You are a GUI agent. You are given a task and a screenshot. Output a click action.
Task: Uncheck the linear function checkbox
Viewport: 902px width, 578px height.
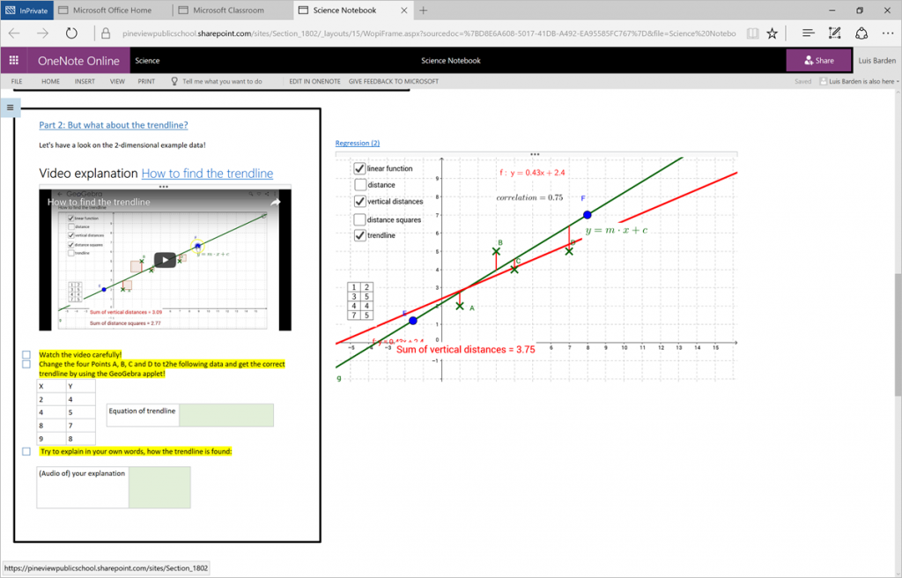(359, 168)
